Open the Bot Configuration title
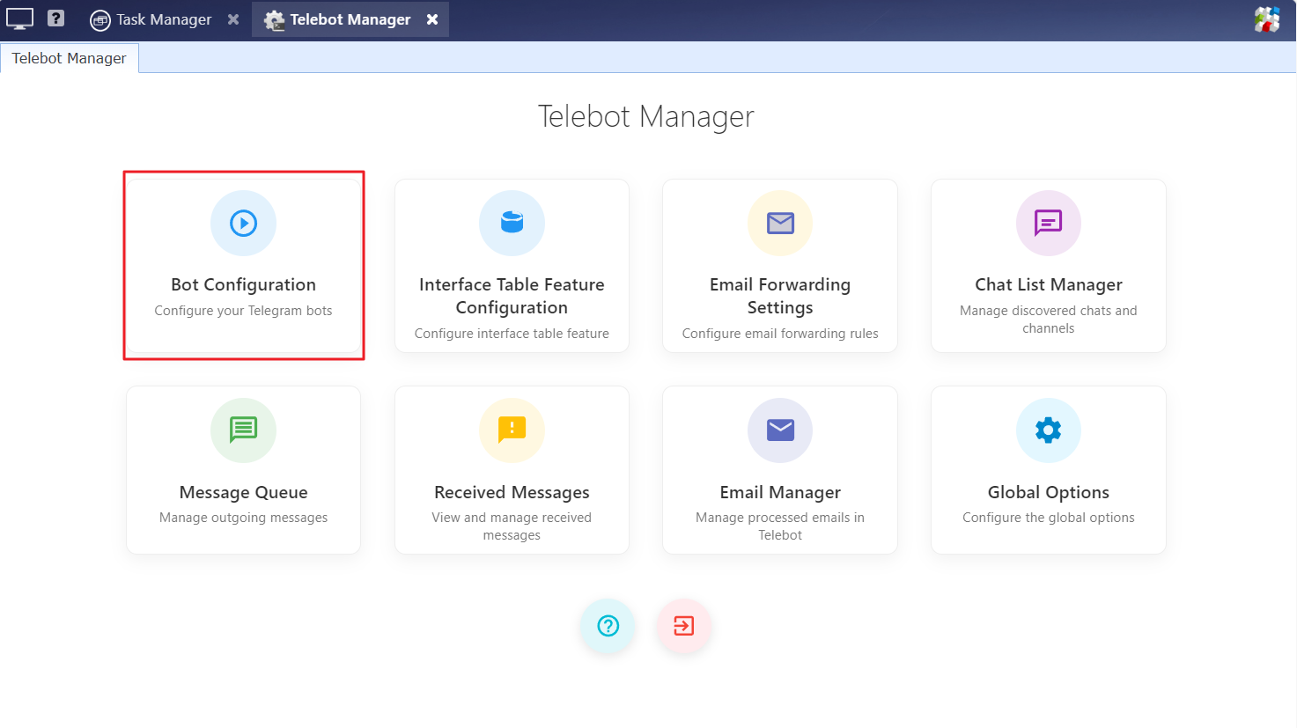1297x728 pixels. (x=243, y=284)
